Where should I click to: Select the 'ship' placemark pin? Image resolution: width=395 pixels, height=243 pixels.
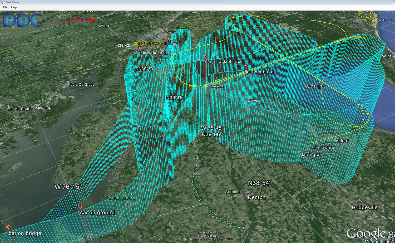pyautogui.click(x=169, y=40)
